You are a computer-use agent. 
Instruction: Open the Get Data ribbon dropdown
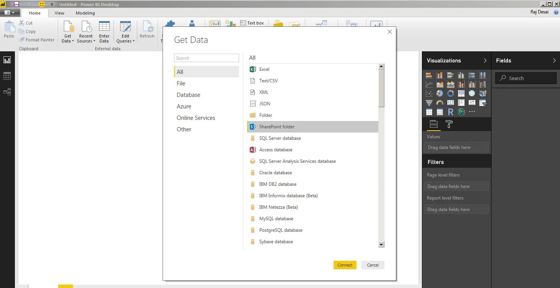point(68,32)
